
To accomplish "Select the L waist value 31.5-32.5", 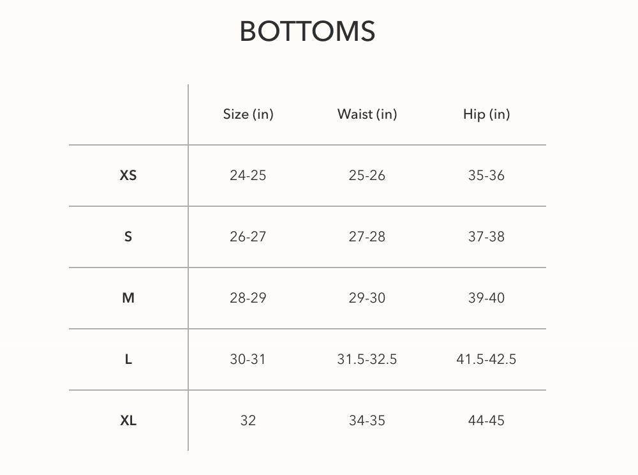I will coord(367,359).
